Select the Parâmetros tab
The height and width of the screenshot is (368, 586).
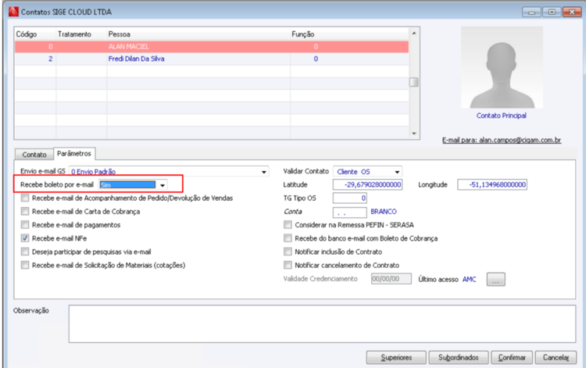tap(74, 154)
